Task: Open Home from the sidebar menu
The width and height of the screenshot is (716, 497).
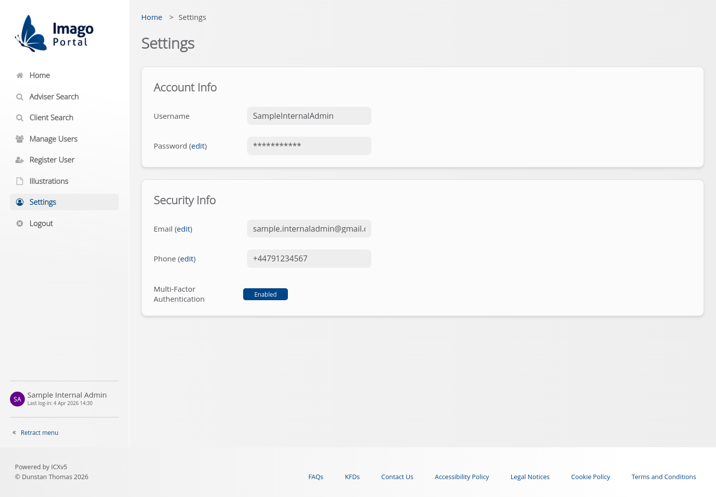Action: [x=64, y=76]
